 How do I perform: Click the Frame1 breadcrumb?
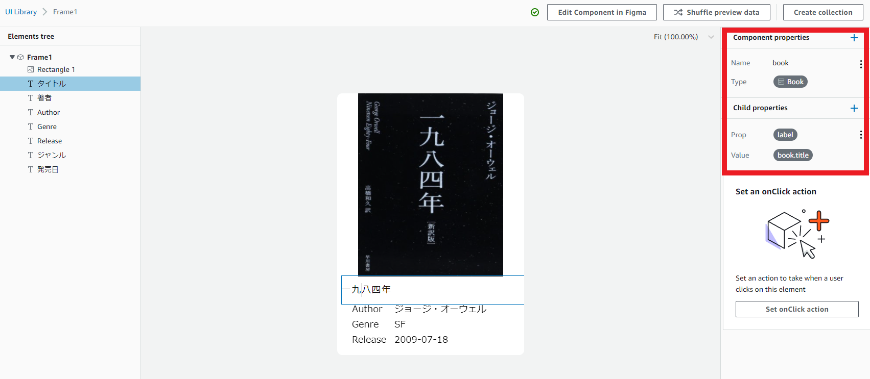click(x=65, y=12)
